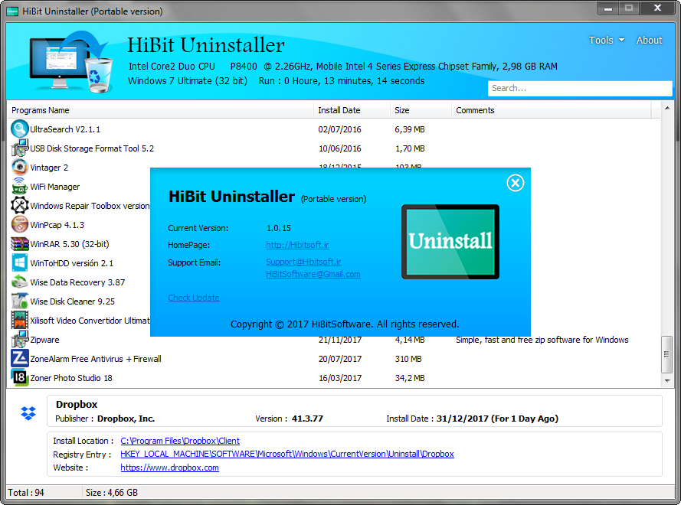Click the UltraSearch program icon

pos(20,129)
